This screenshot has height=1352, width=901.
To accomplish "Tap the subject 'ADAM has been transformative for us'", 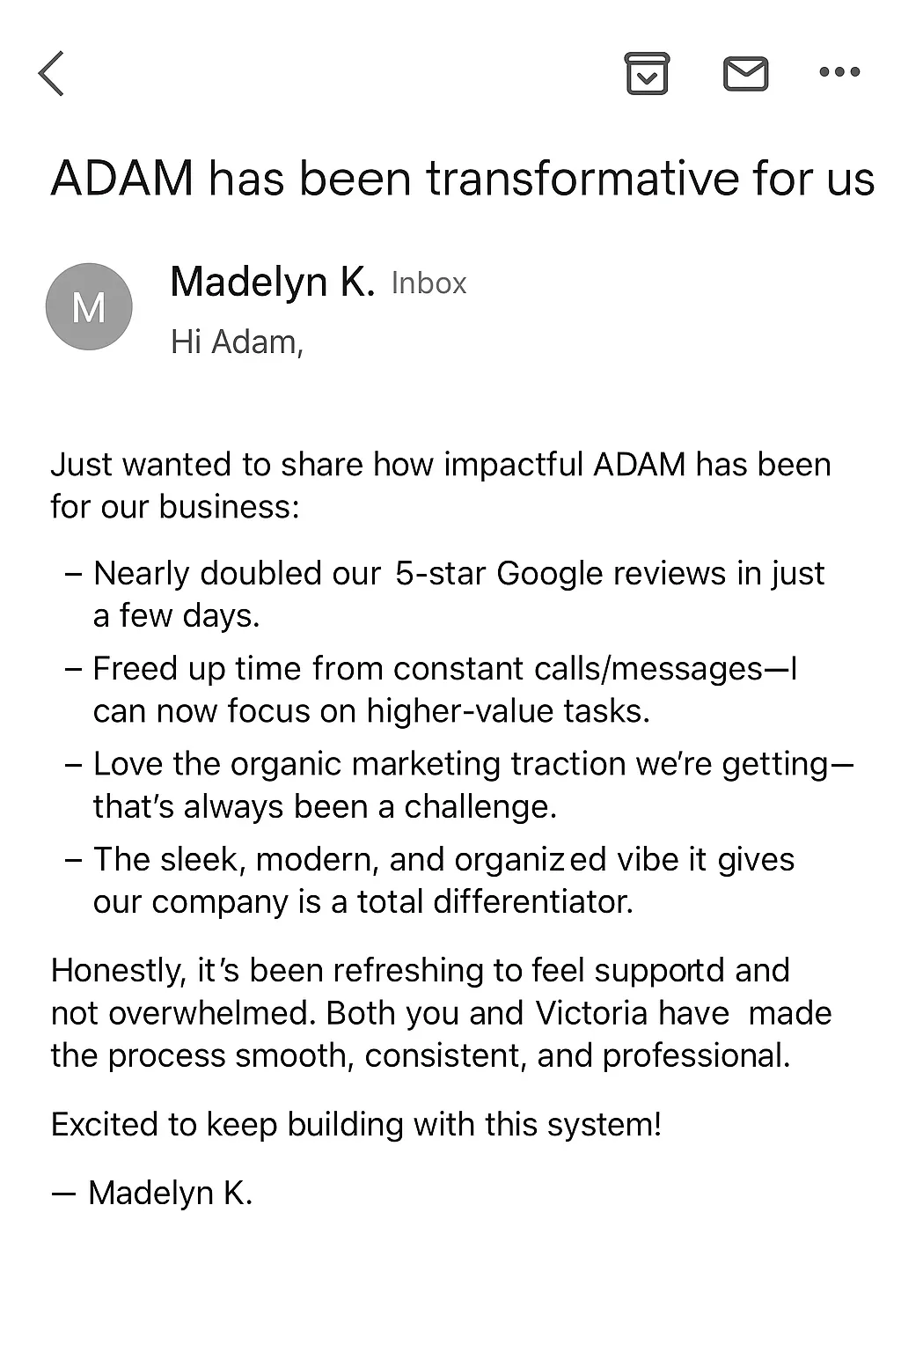I will pyautogui.click(x=463, y=179).
